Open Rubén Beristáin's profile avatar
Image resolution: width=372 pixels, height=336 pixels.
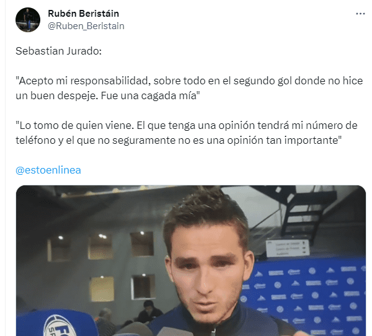tap(28, 20)
